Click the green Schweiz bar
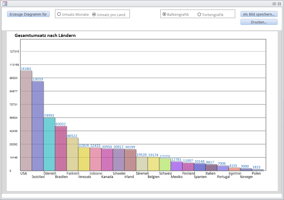 [165, 164]
